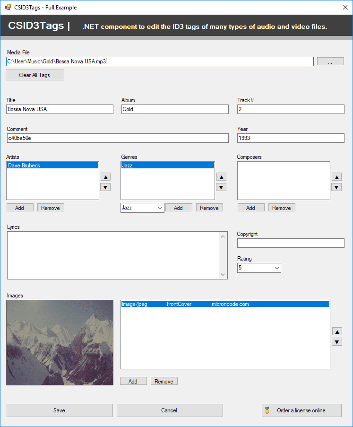353x427 pixels.
Task: Click the mountain cover art thumbnail
Action: (x=60, y=342)
